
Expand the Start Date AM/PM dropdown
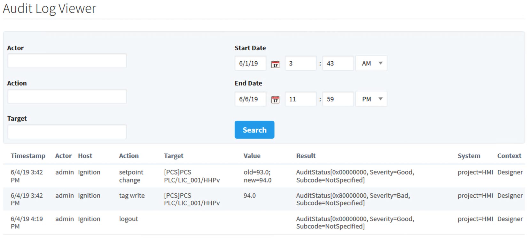coord(371,63)
